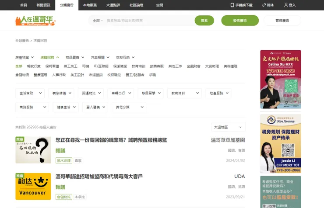Filter by 人事行政 subcategory

(x=59, y=75)
